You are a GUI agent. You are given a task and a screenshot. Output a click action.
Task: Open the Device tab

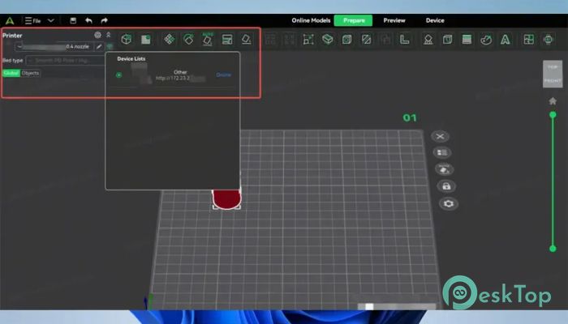pyautogui.click(x=435, y=20)
